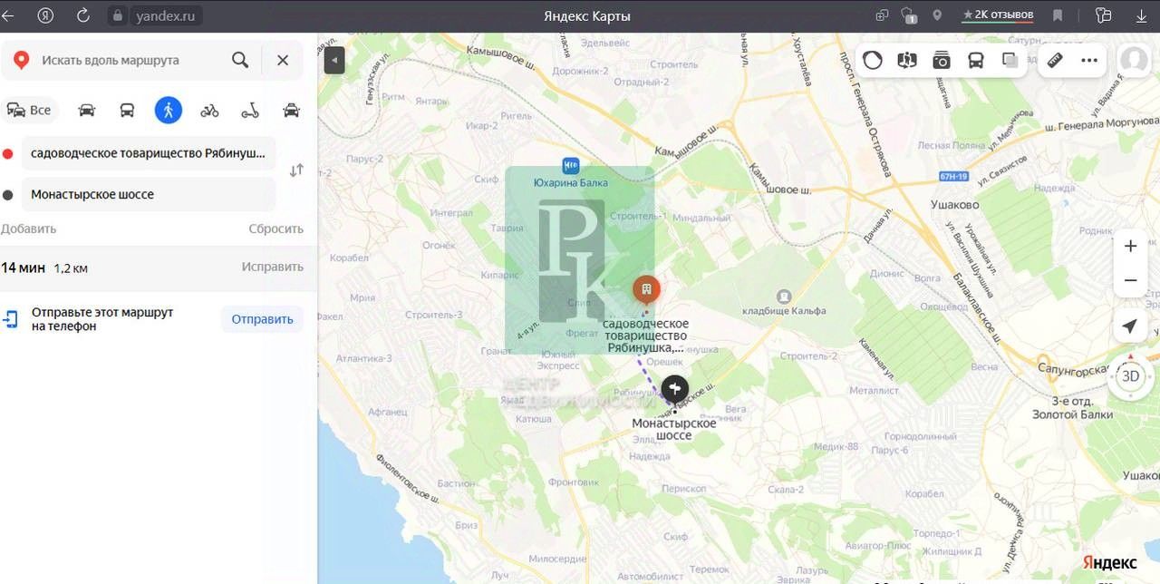Screen dimensions: 1160x584
Task: Click the yandex.ru address field
Action: coord(165,15)
